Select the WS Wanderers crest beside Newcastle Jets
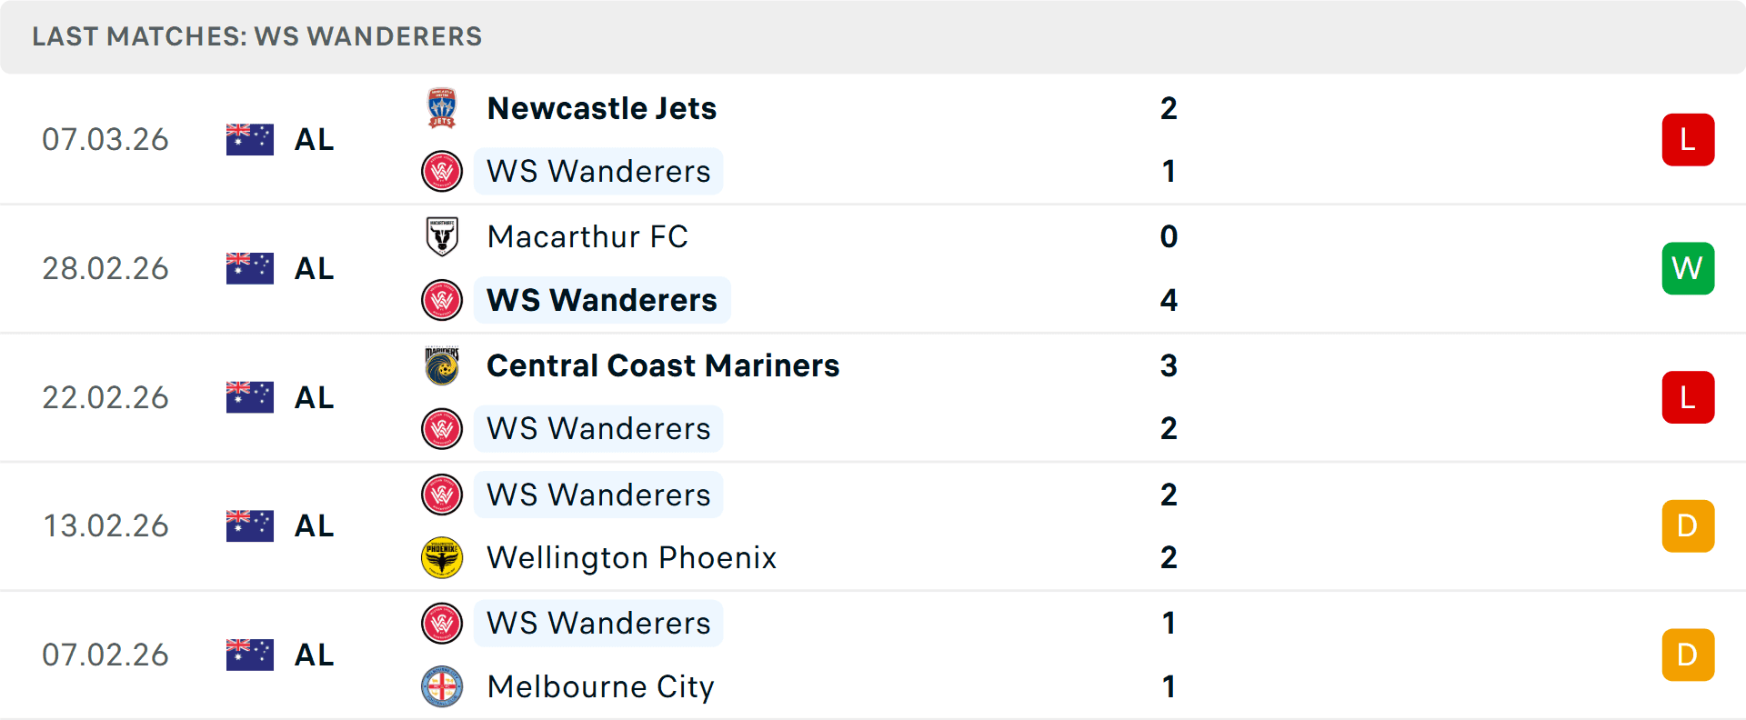 point(442,171)
